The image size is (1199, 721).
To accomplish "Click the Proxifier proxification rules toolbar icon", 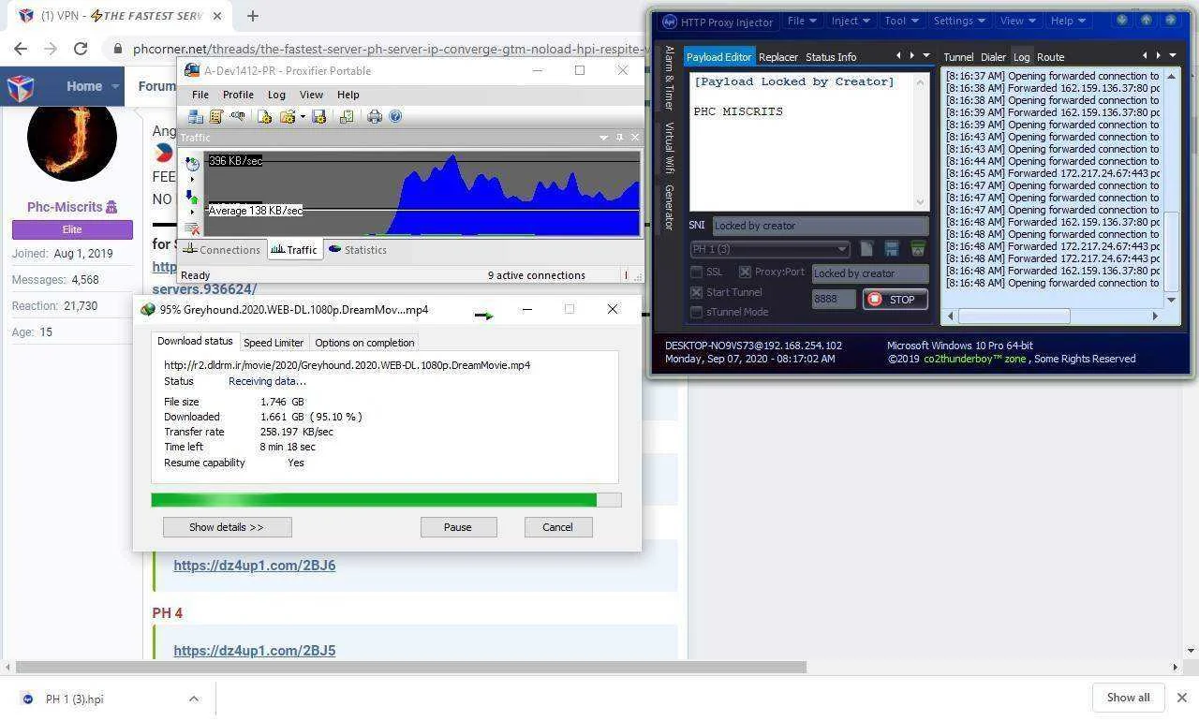I will pos(215,117).
